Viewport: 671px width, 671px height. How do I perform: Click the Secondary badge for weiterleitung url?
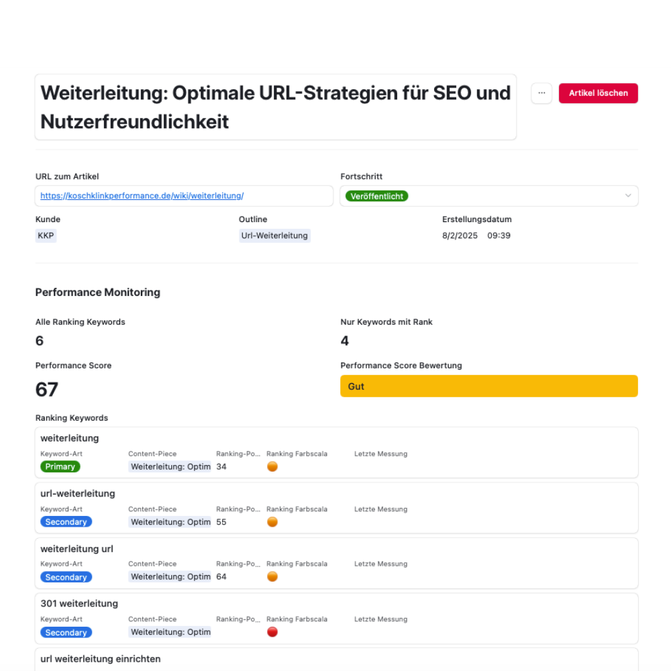(x=66, y=577)
